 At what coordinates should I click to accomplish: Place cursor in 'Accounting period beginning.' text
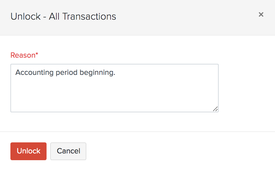tap(65, 73)
